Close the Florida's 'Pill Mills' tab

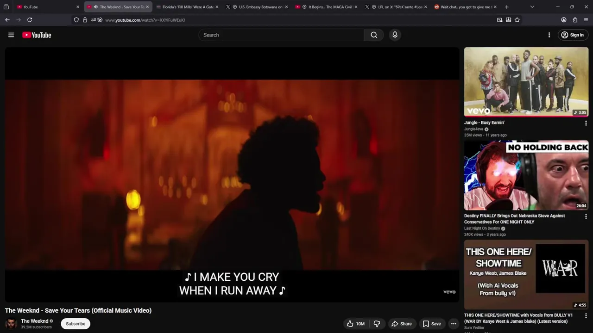coord(217,7)
